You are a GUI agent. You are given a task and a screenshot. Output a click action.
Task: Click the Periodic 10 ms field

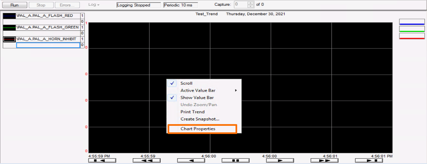click(x=180, y=5)
